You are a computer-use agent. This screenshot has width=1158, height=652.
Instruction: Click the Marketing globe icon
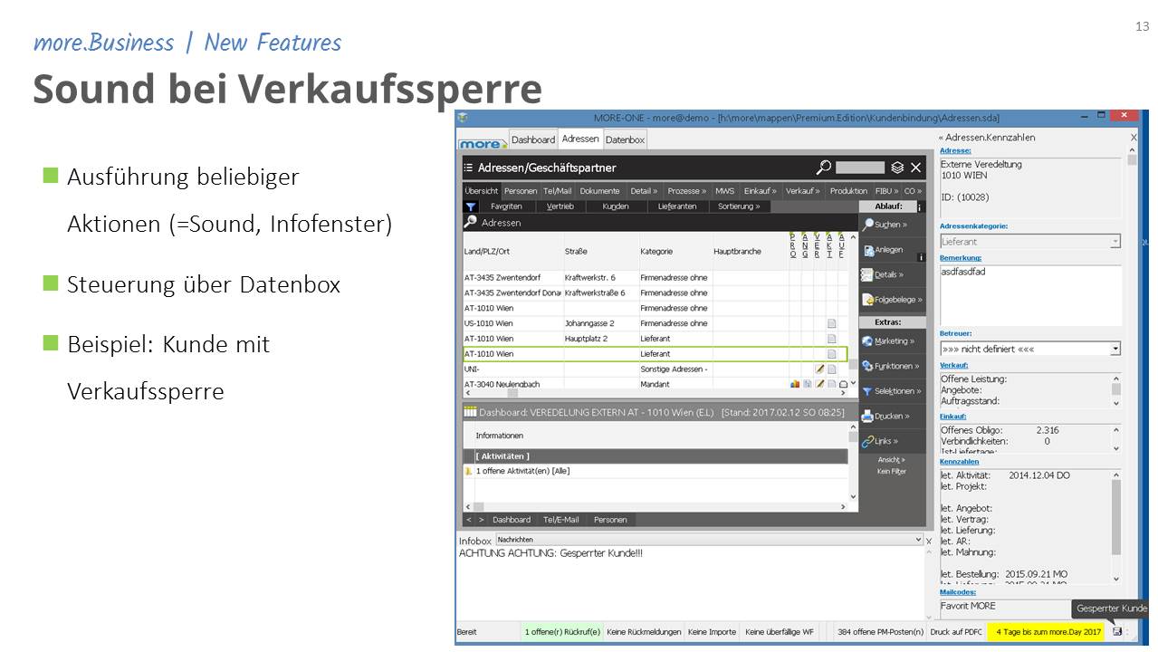868,341
